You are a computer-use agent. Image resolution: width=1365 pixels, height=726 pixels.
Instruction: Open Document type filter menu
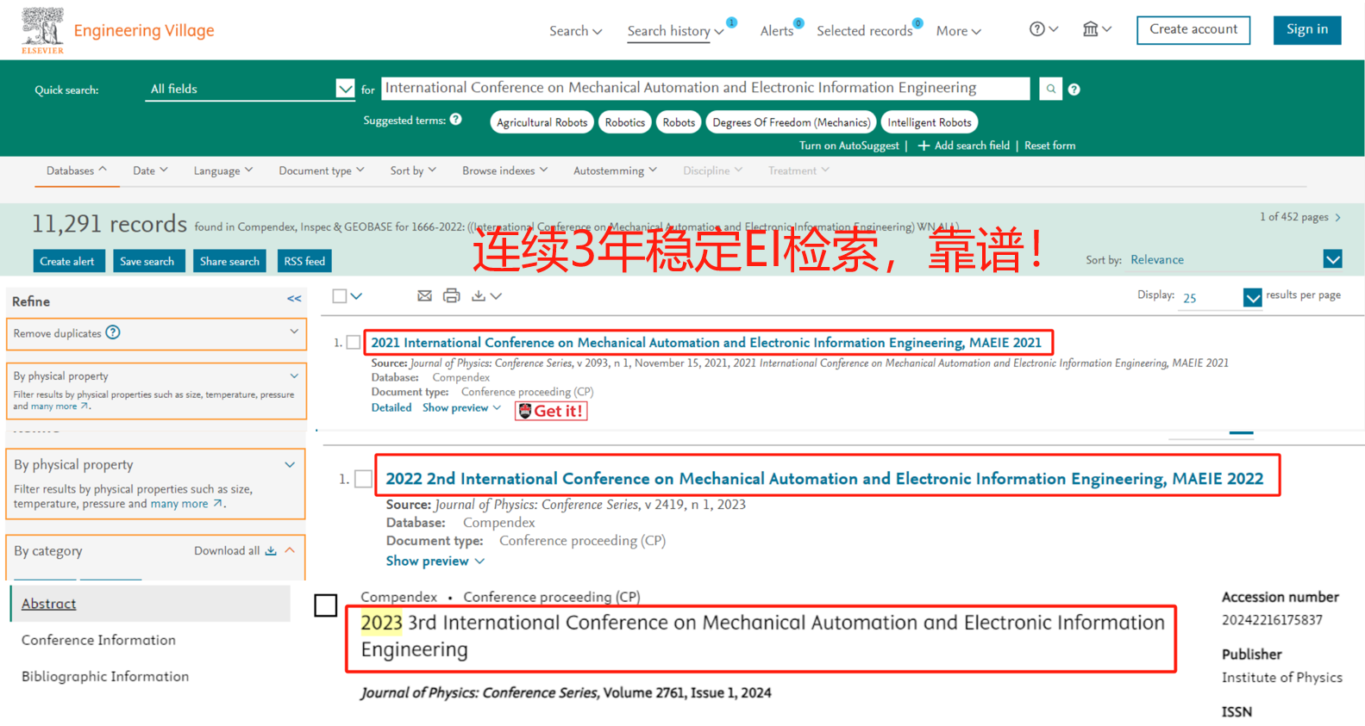click(x=322, y=171)
